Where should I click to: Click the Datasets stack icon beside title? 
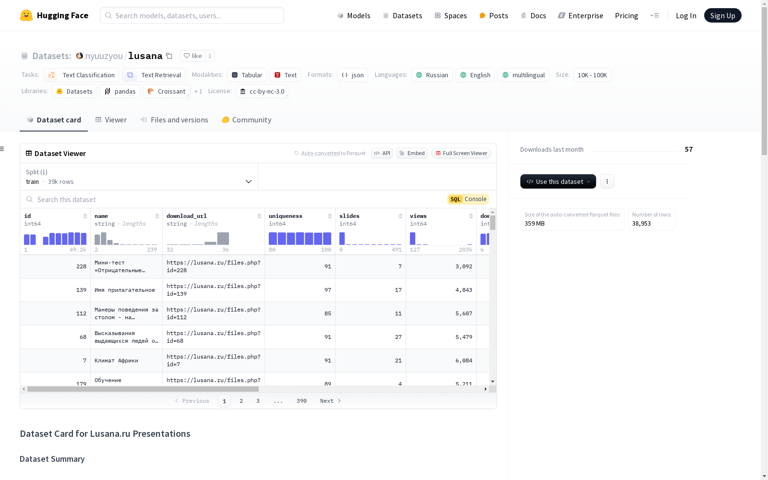(x=24, y=56)
